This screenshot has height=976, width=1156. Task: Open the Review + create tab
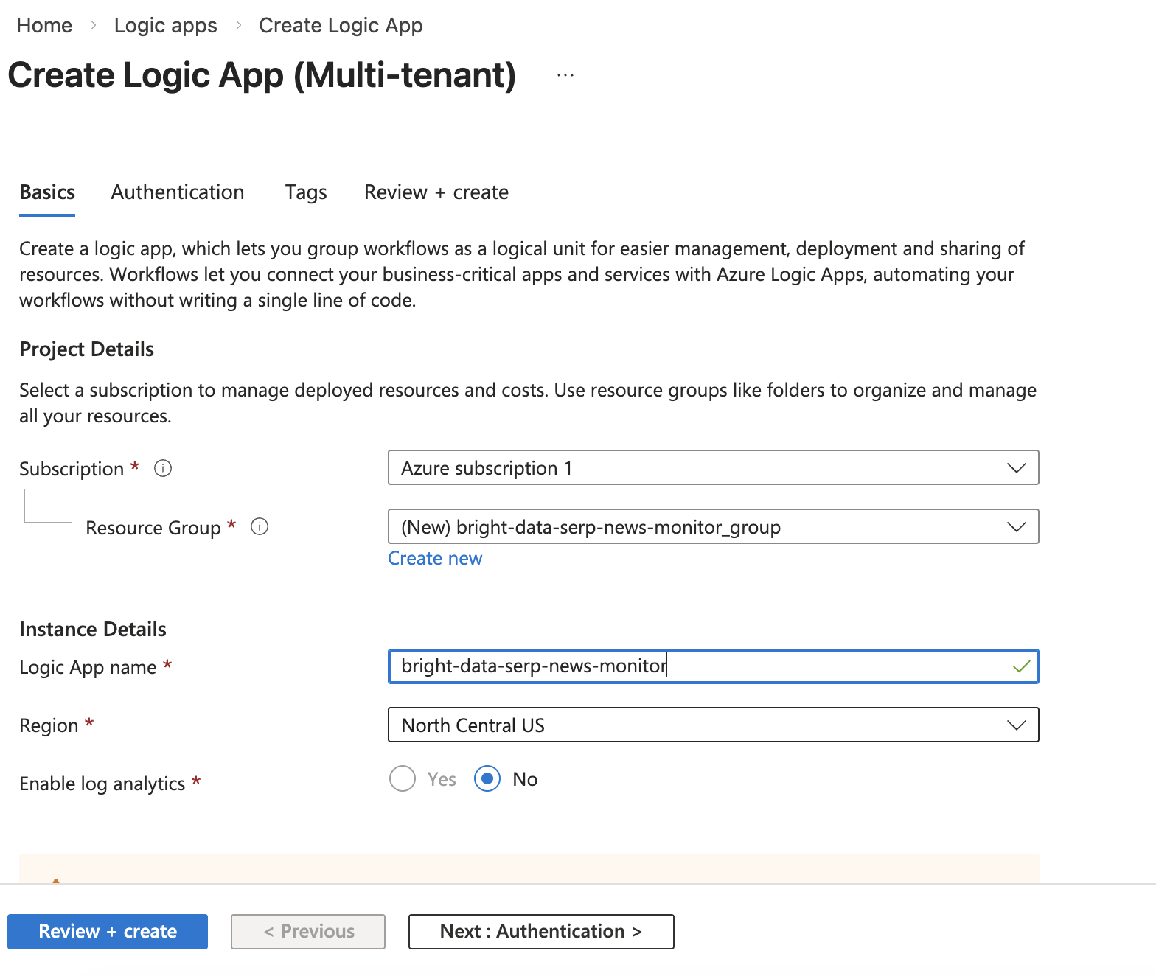point(436,192)
